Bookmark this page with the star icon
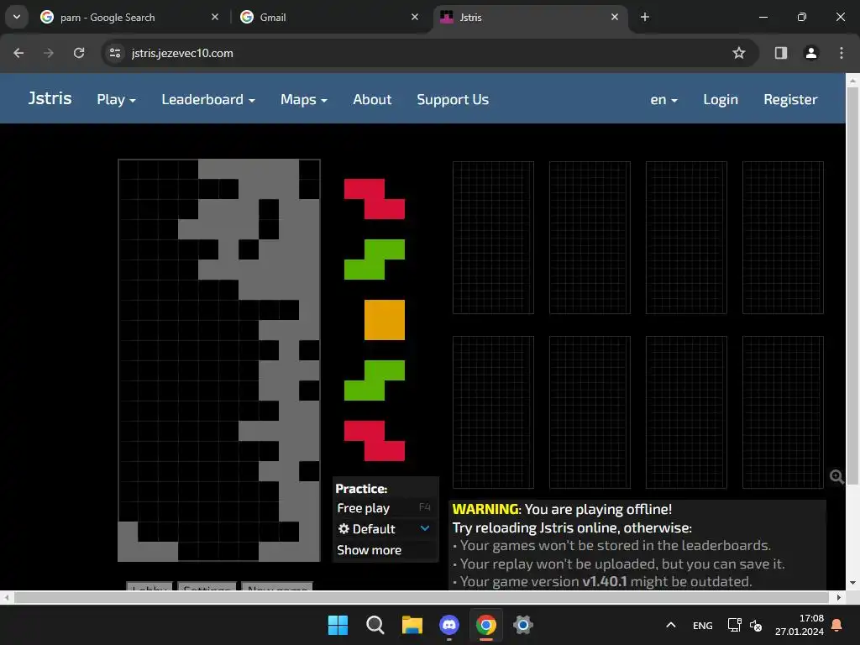This screenshot has width=860, height=645. pyautogui.click(x=739, y=53)
